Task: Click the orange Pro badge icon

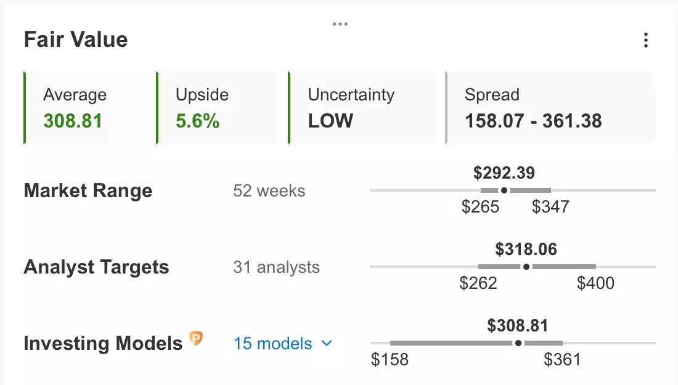Action: point(196,338)
